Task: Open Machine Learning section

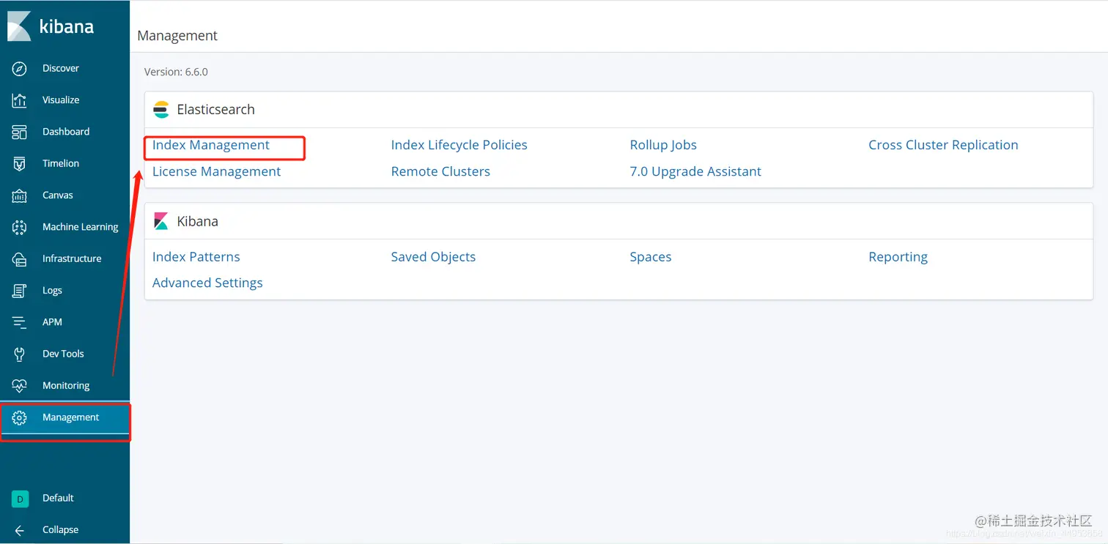Action: [x=81, y=227]
